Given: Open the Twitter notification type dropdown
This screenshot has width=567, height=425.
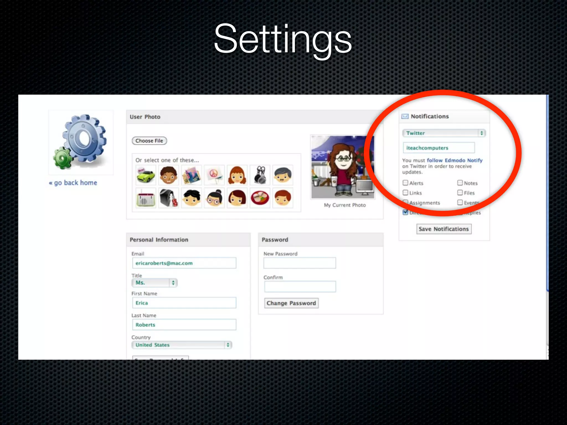Looking at the screenshot, I should (444, 133).
